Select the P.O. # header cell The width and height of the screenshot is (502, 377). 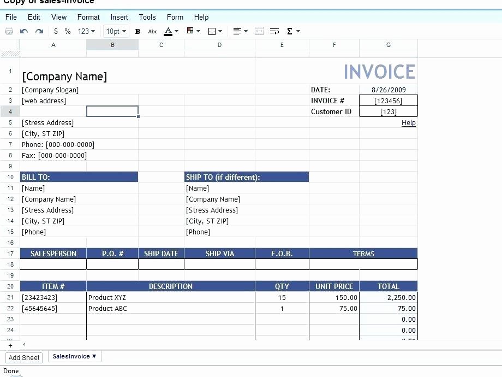[x=112, y=254]
